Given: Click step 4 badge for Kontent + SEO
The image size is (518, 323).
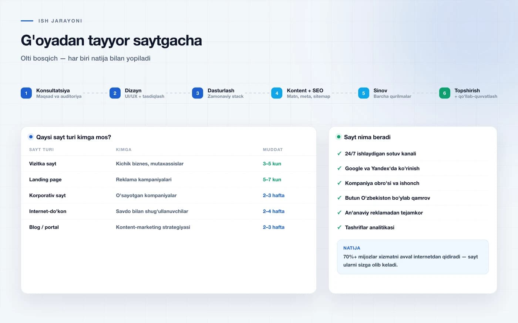Looking at the screenshot, I should pyautogui.click(x=277, y=93).
